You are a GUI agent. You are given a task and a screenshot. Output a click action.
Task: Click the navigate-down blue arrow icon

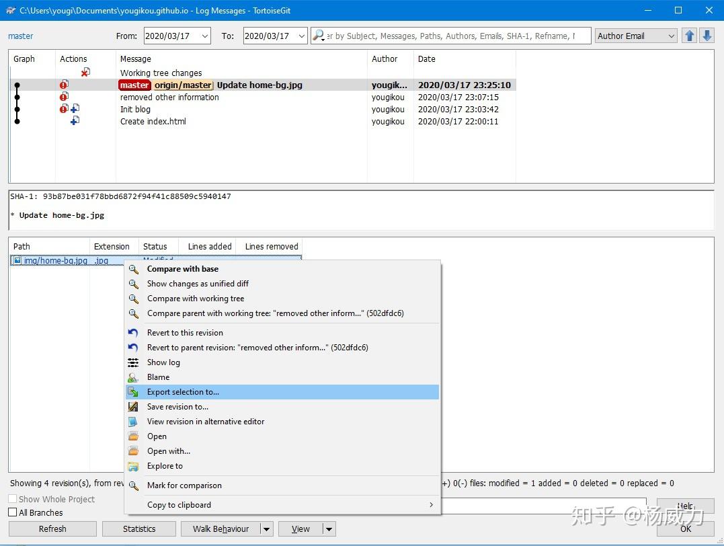707,35
